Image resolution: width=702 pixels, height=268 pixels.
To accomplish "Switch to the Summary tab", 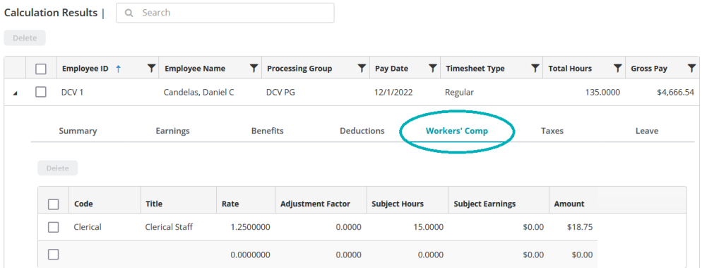I will coord(78,131).
